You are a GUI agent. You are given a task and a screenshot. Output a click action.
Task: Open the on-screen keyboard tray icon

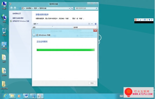coord(121,96)
